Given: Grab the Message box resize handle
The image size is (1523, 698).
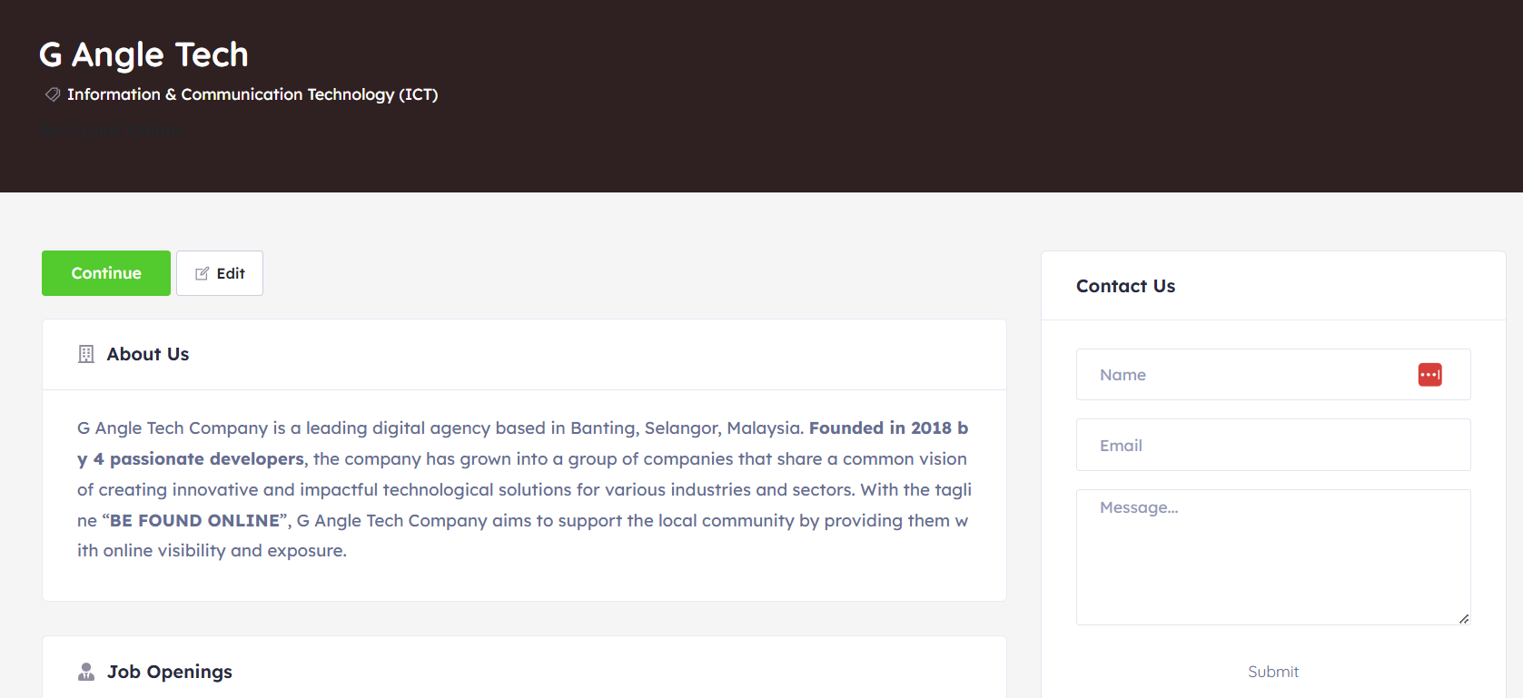Looking at the screenshot, I should (1463, 618).
